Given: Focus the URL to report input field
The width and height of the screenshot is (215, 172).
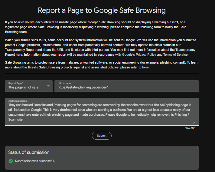Looking at the screenshot, I should (126, 86).
